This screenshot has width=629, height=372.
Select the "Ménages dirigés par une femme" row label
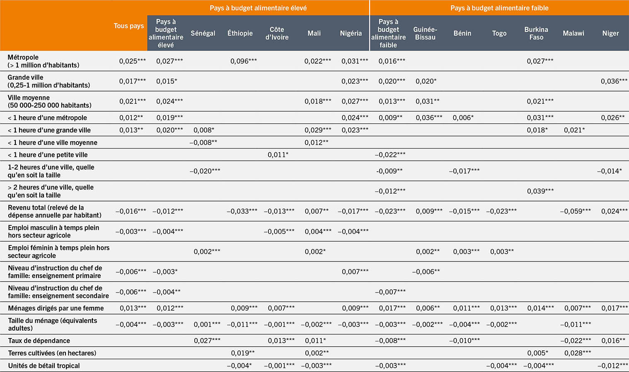[56, 308]
